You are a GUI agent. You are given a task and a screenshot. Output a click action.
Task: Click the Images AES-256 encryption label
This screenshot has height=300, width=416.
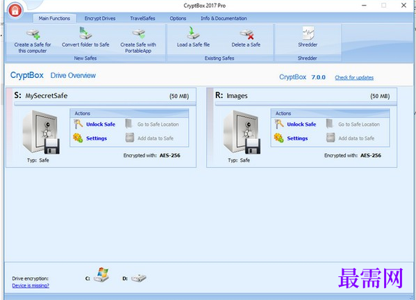(371, 155)
